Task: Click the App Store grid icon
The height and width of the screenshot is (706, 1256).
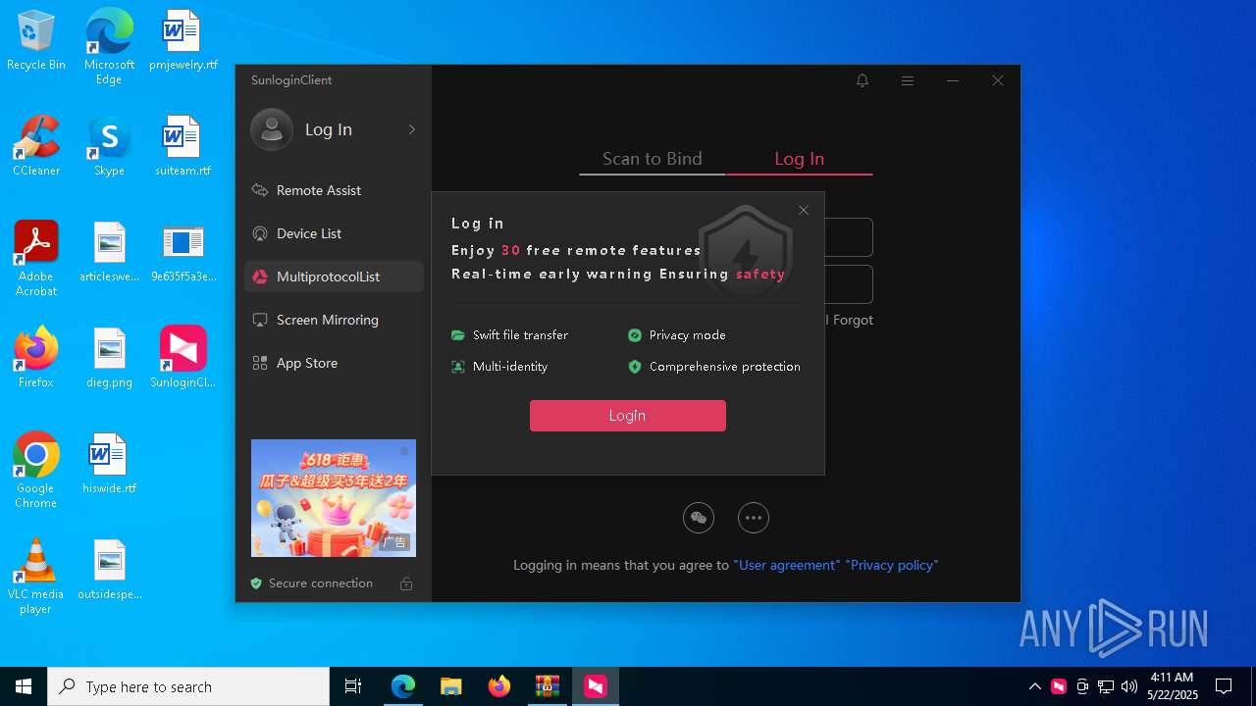Action: pyautogui.click(x=260, y=363)
